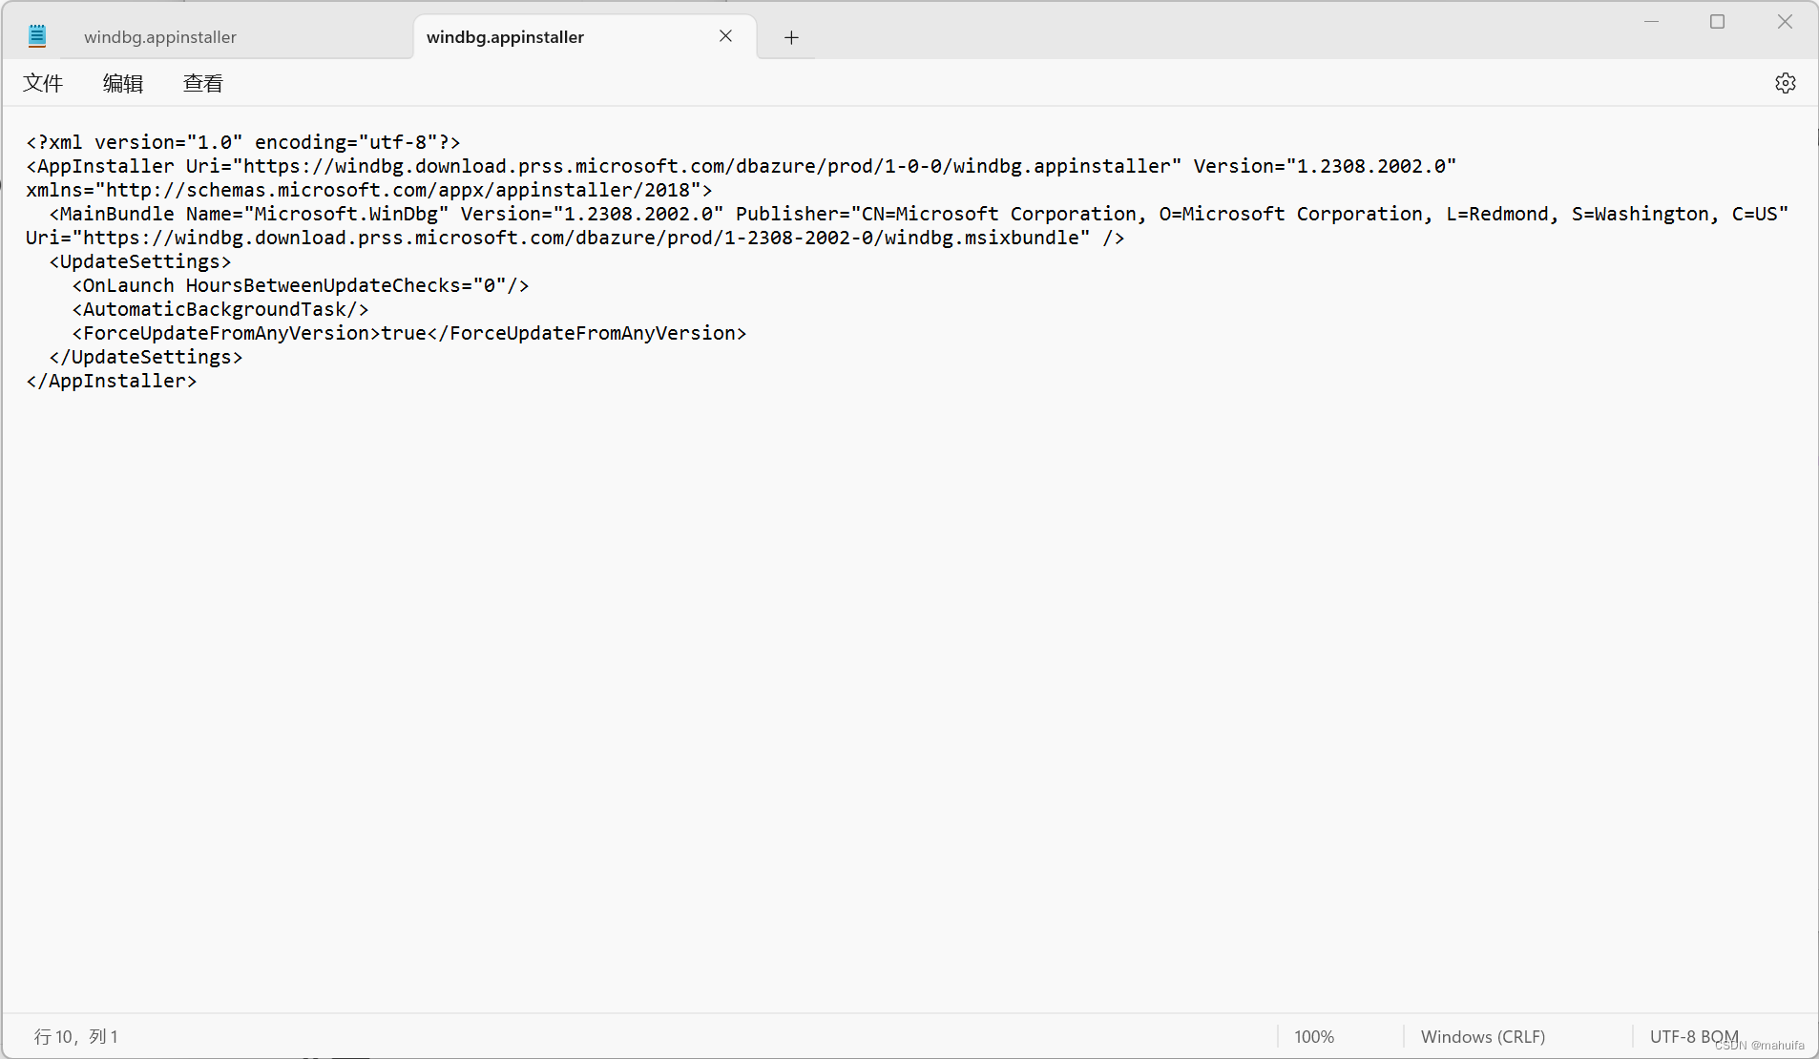
Task: Close the active windbg.appinstaller tab
Action: click(x=725, y=36)
